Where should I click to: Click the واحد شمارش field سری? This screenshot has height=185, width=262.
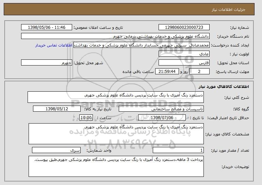pyautogui.click(x=56, y=150)
